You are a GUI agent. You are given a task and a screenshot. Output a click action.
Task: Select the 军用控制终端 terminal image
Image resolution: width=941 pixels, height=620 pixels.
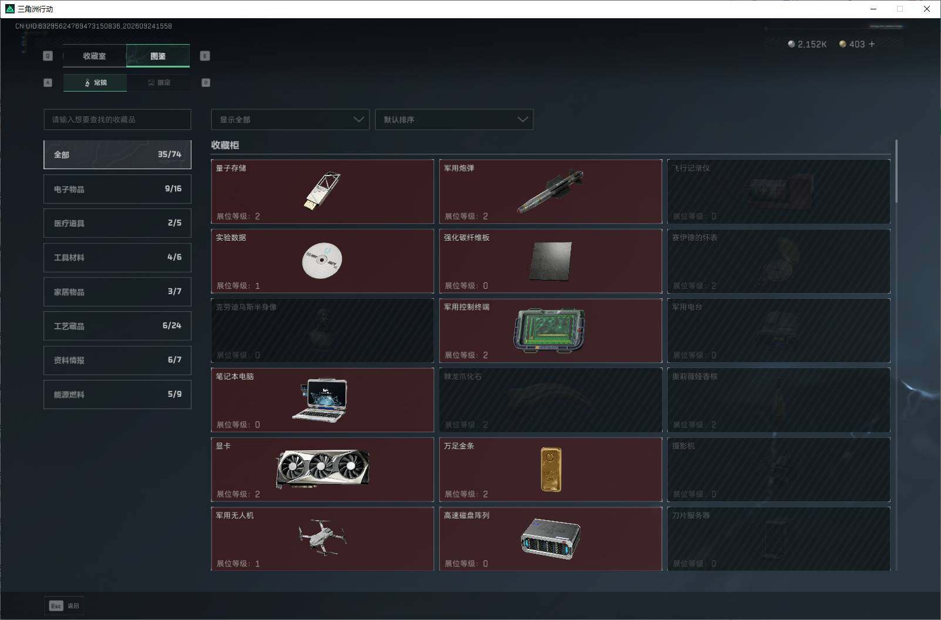click(x=550, y=330)
